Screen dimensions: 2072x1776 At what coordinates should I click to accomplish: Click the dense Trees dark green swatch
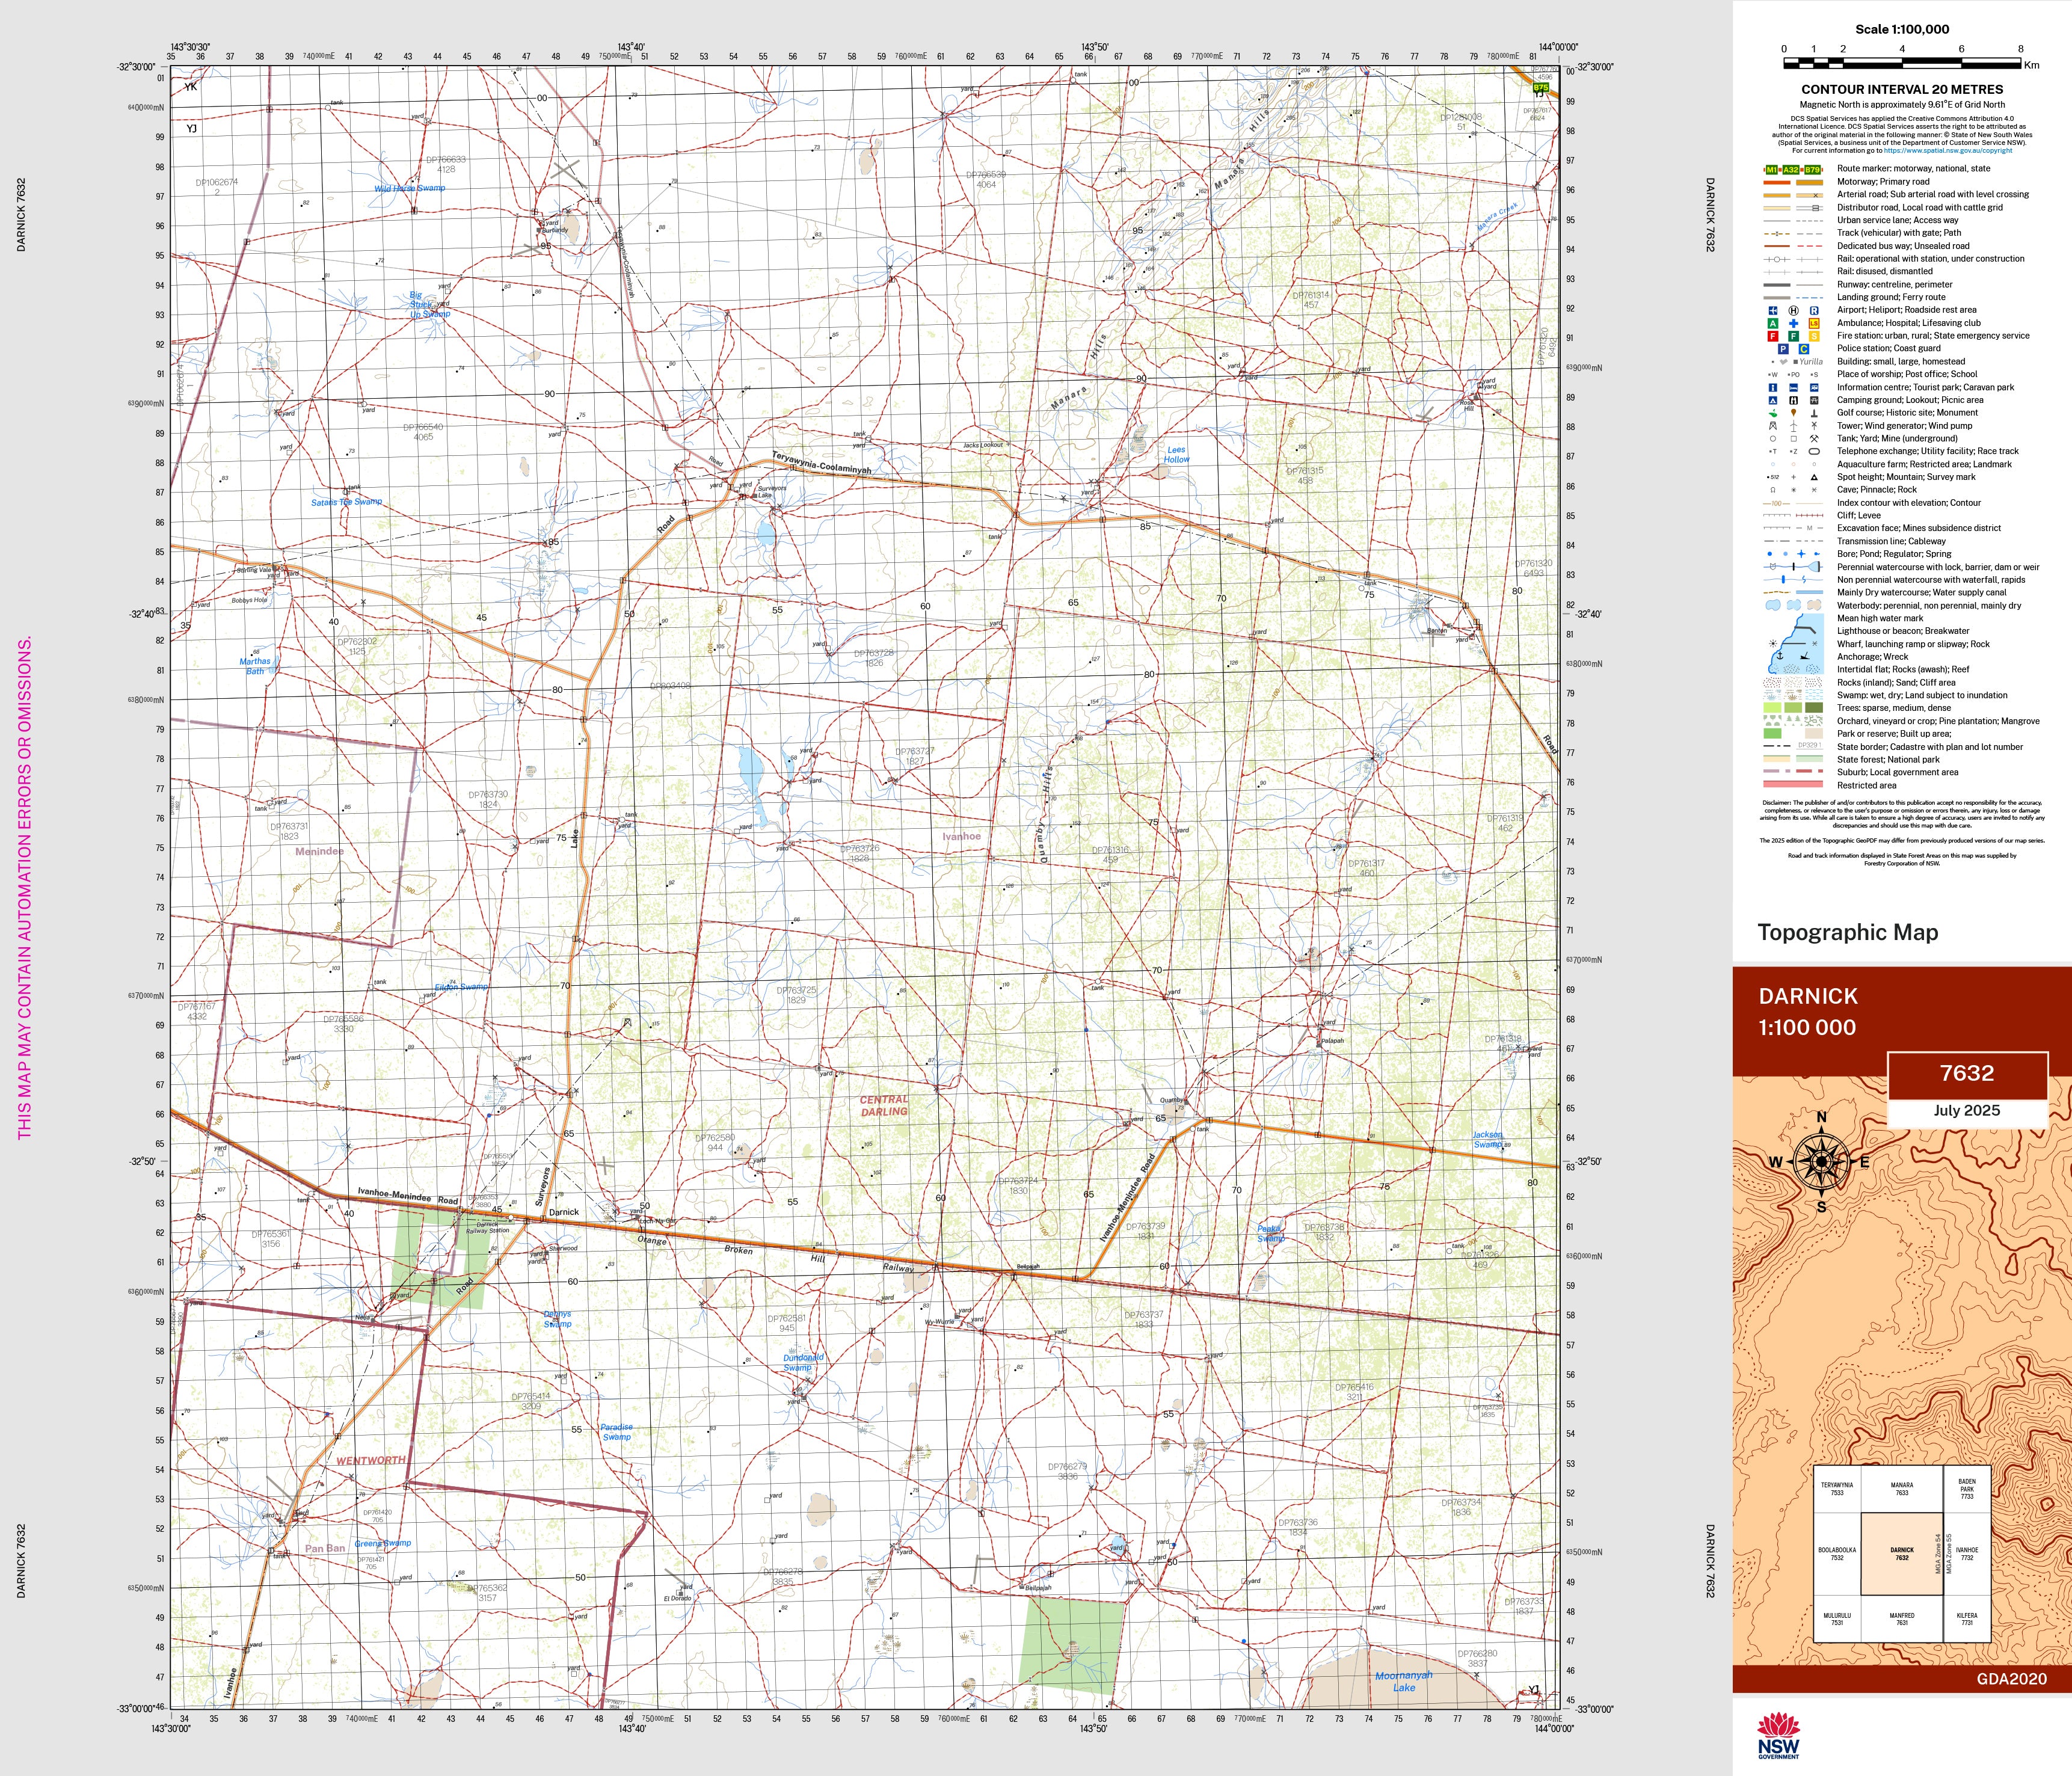1814,708
